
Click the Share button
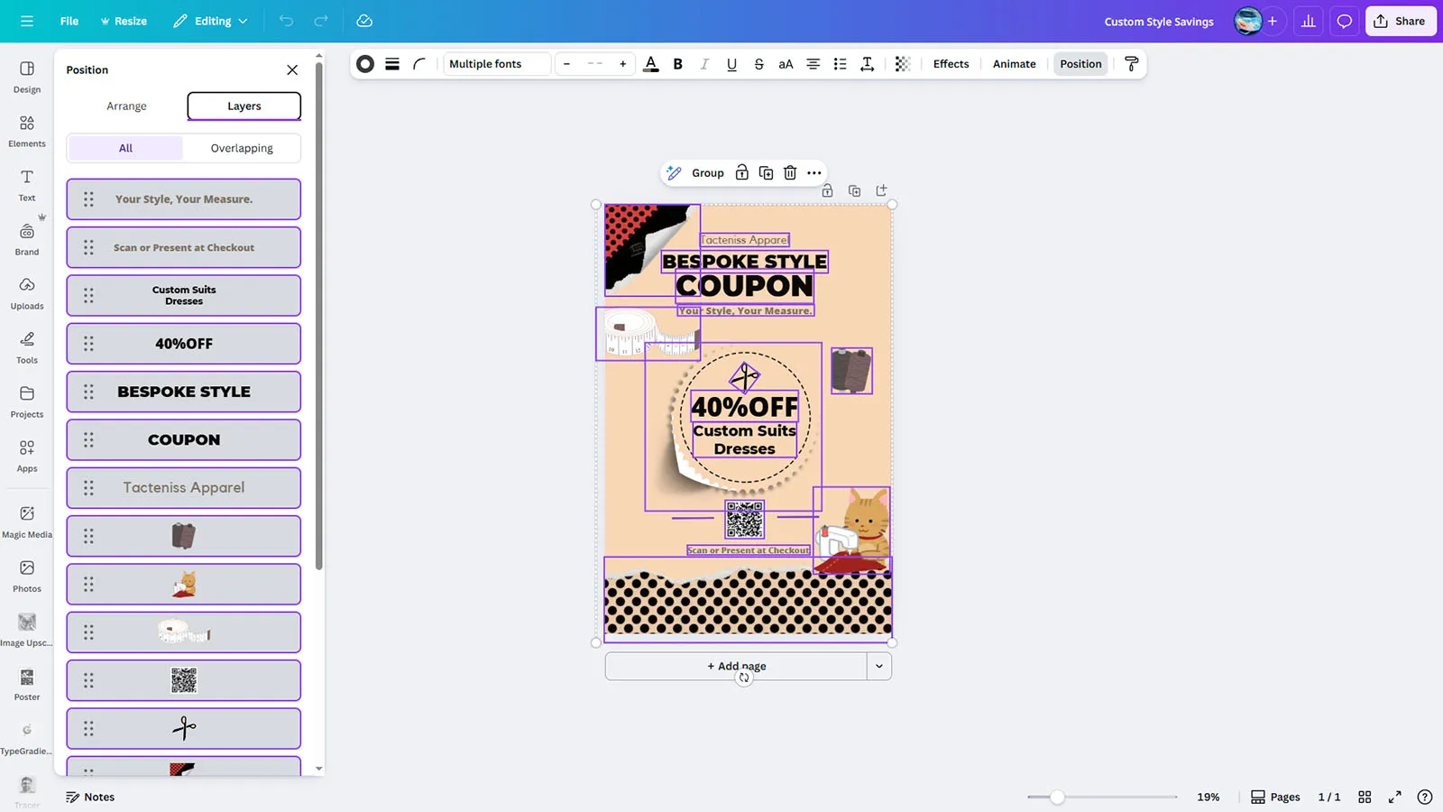1400,22
